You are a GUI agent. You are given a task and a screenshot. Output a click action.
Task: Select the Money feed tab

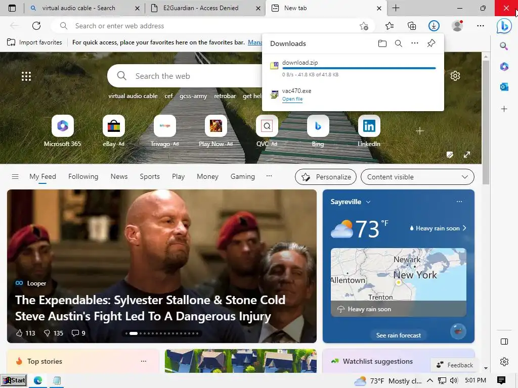pos(207,176)
